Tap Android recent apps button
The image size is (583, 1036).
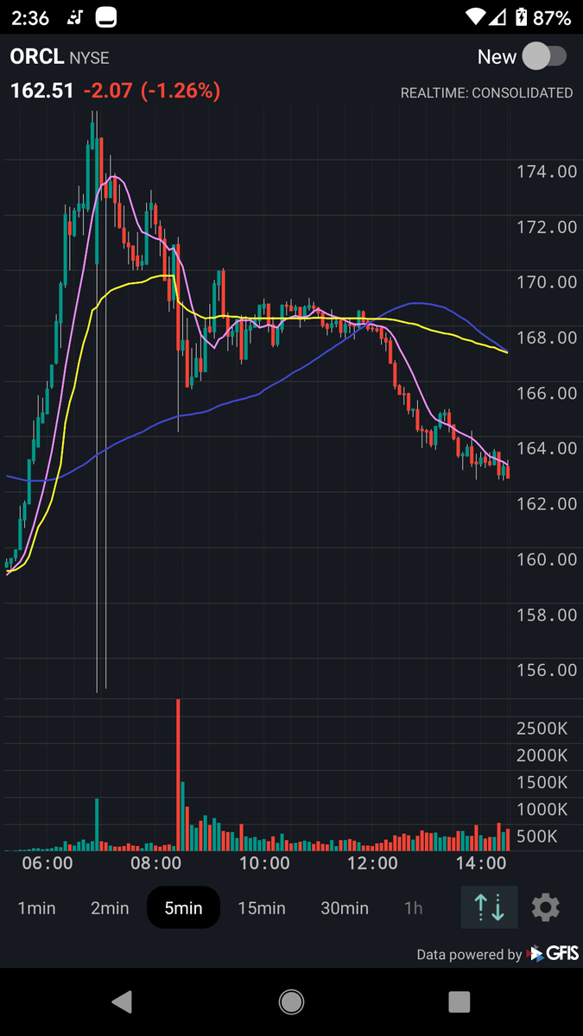[x=459, y=1001]
